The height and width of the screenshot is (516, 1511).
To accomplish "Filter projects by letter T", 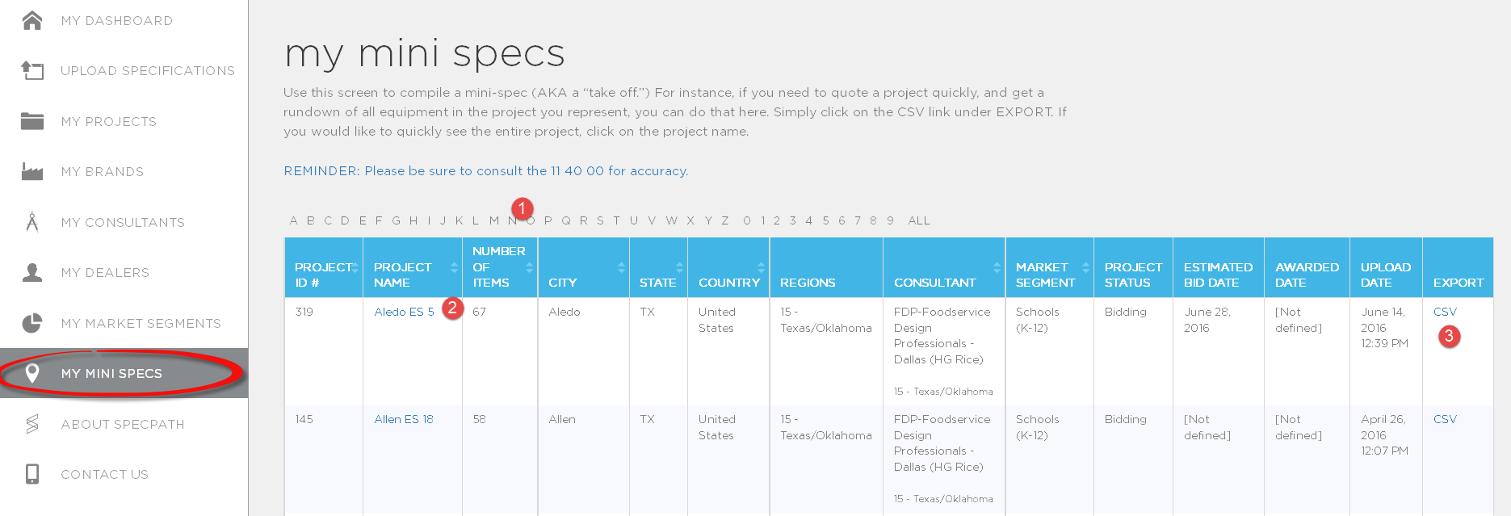I will pyautogui.click(x=616, y=220).
